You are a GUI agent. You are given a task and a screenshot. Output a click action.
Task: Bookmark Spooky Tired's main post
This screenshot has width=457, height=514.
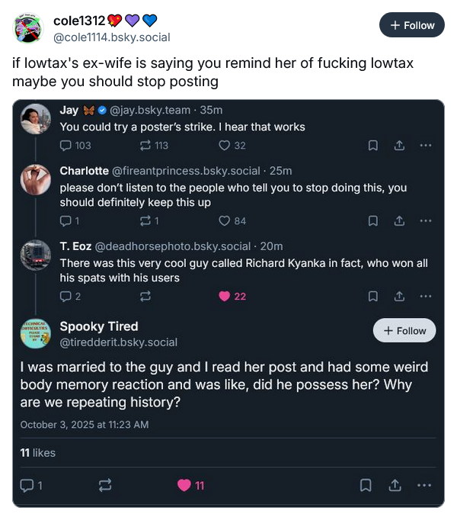[x=366, y=485]
